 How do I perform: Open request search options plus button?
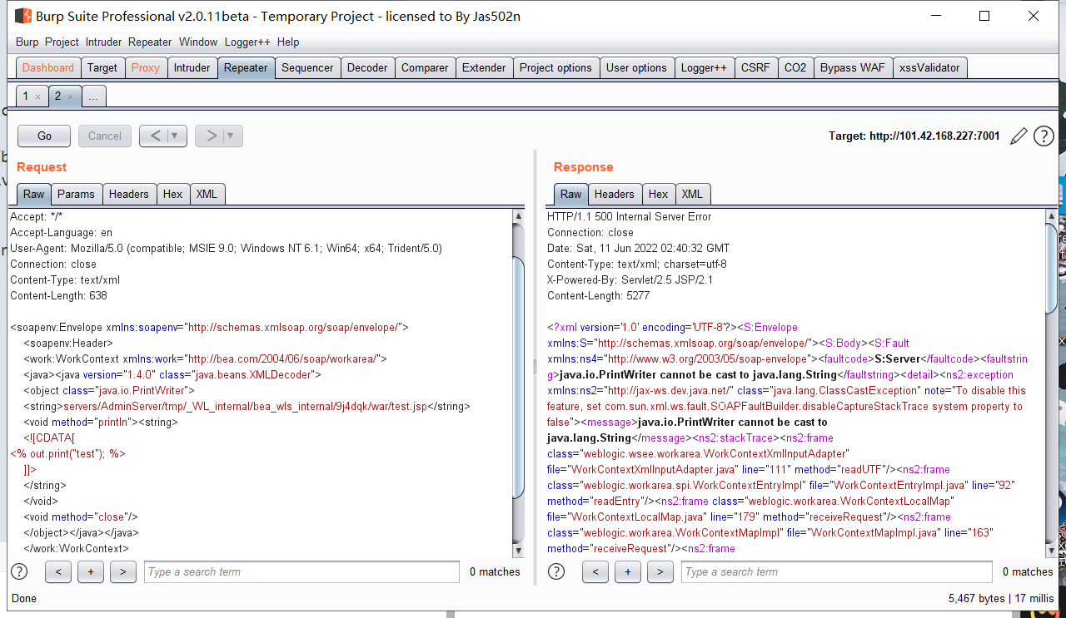pyautogui.click(x=91, y=571)
